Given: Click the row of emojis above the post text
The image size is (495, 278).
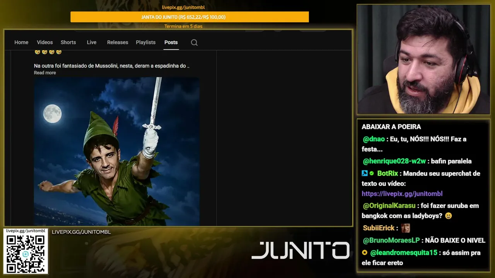Looking at the screenshot, I should [x=48, y=52].
